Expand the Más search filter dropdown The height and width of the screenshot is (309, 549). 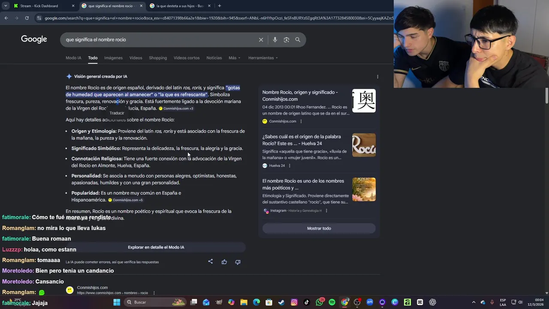[x=234, y=58]
